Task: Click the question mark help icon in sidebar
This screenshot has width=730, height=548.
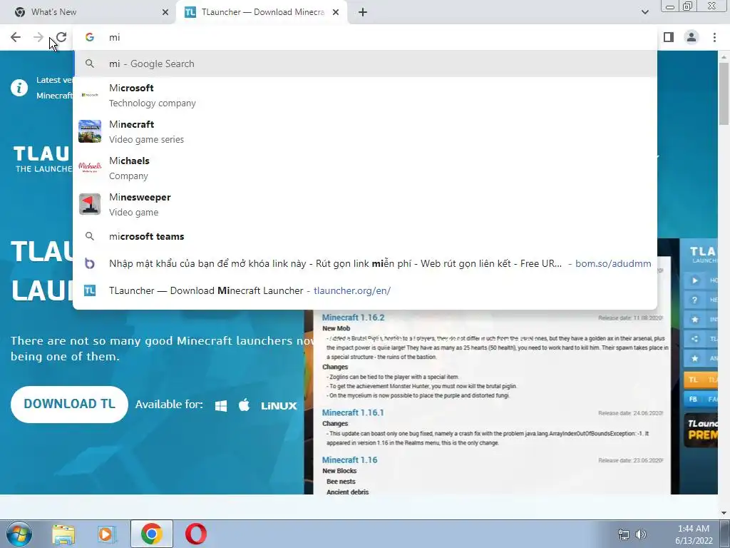Action: (694, 300)
